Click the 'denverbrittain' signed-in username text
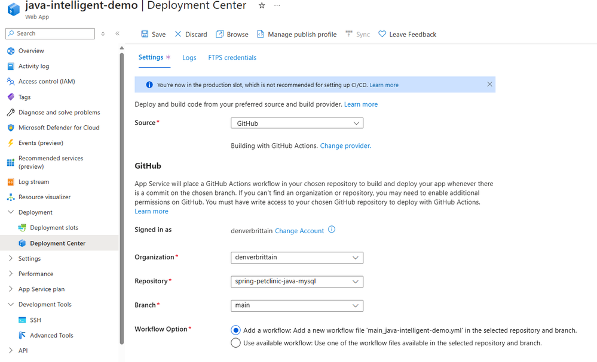This screenshot has width=597, height=362. coord(252,231)
